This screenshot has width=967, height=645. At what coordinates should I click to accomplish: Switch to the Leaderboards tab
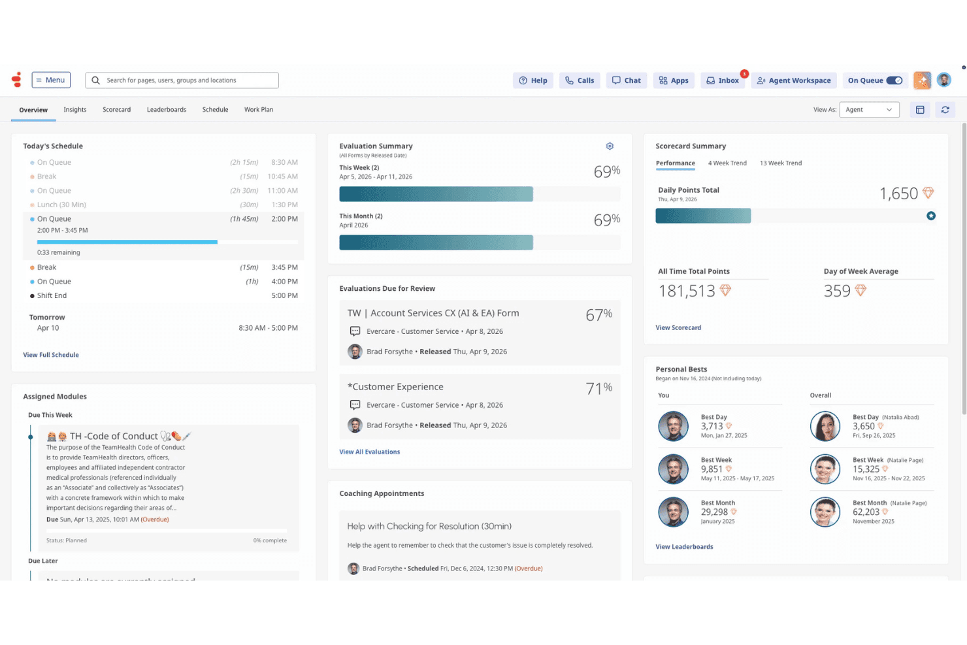point(167,110)
